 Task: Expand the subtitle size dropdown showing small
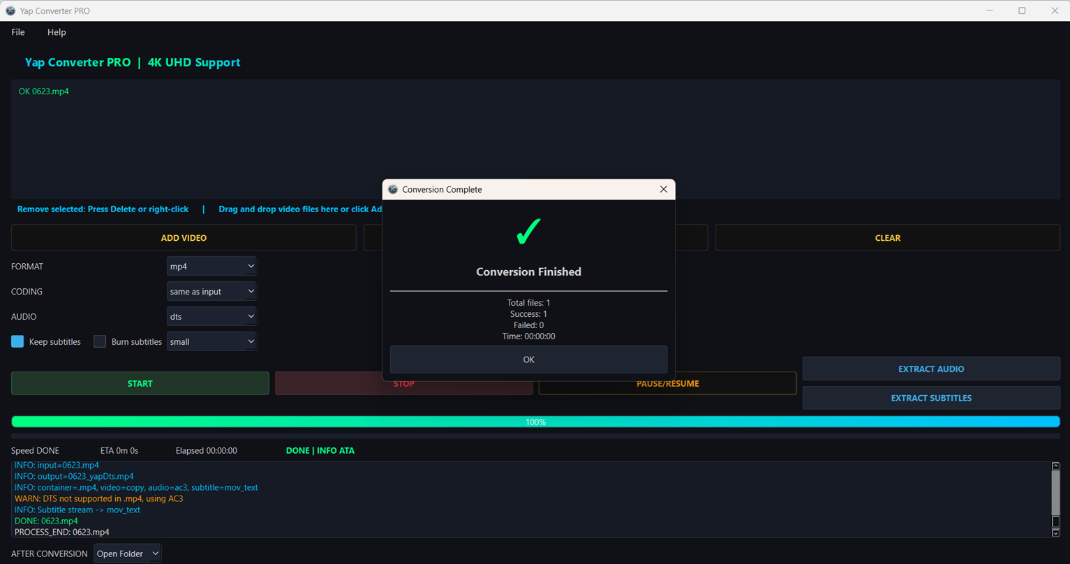(211, 341)
